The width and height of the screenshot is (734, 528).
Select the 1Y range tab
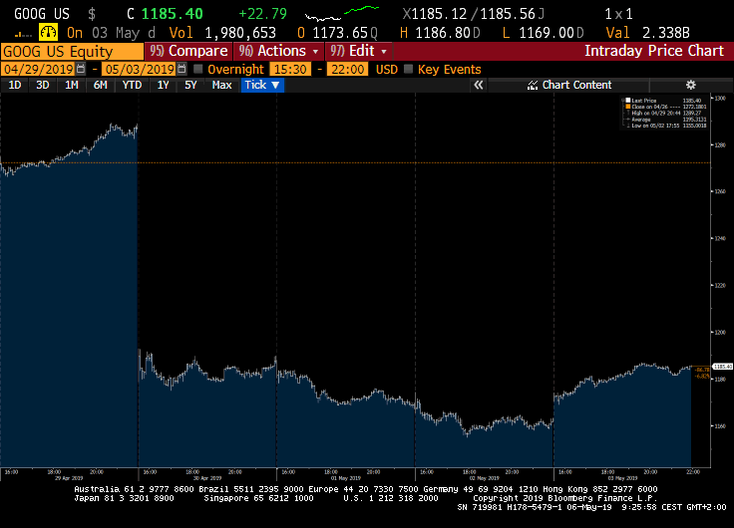[x=163, y=85]
